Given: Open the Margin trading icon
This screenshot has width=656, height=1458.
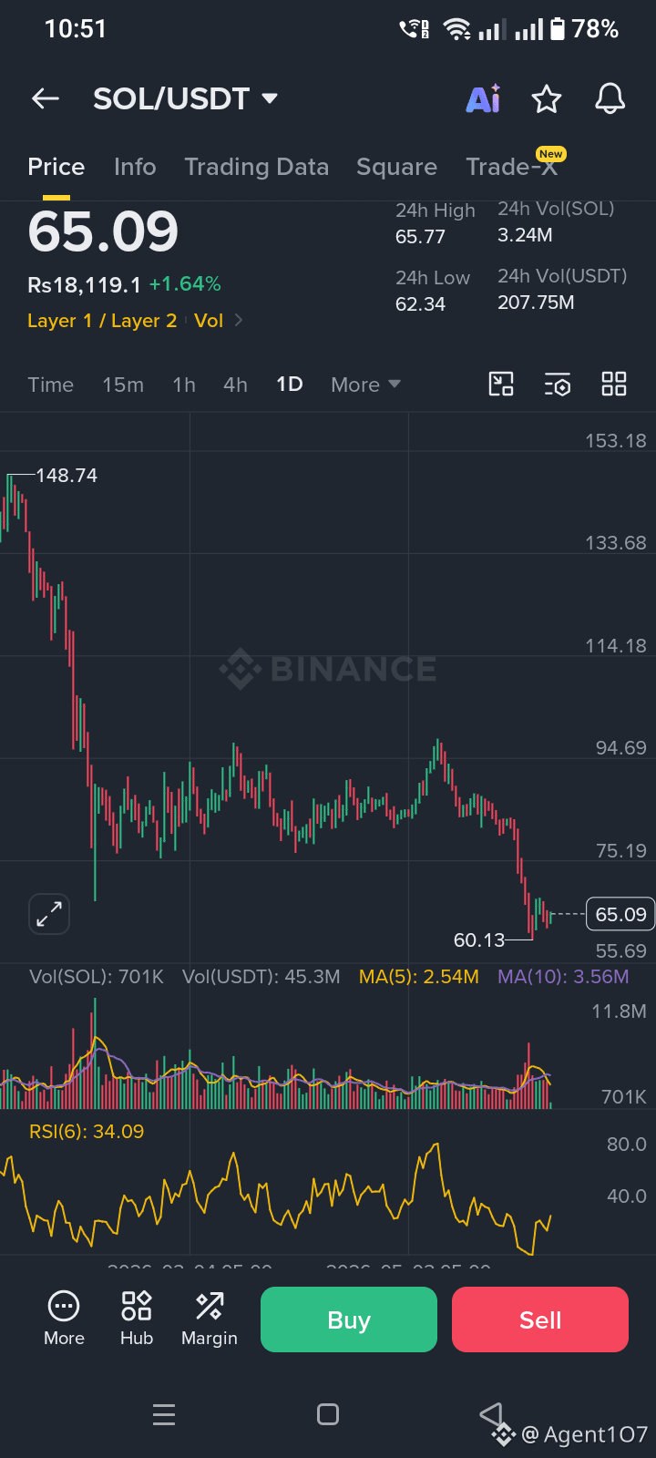Looking at the screenshot, I should coord(210,1318).
